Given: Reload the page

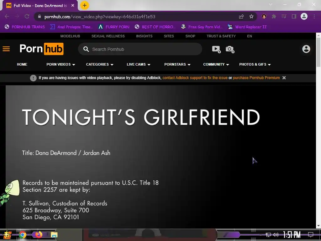Looking at the screenshot, I should tap(27, 16).
